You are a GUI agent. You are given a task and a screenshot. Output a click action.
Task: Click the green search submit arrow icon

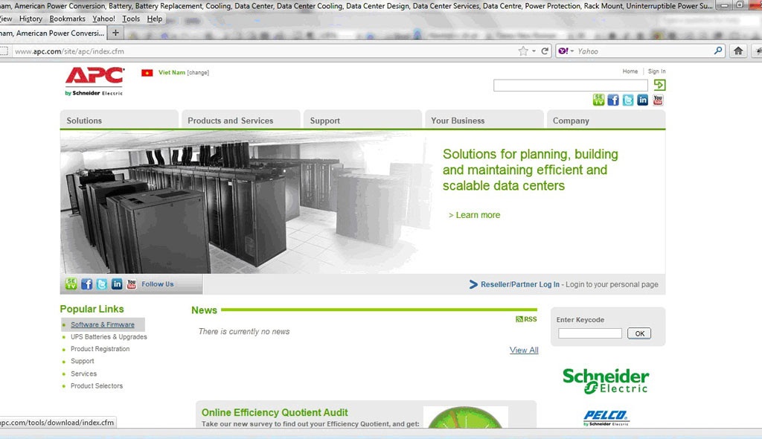point(659,85)
